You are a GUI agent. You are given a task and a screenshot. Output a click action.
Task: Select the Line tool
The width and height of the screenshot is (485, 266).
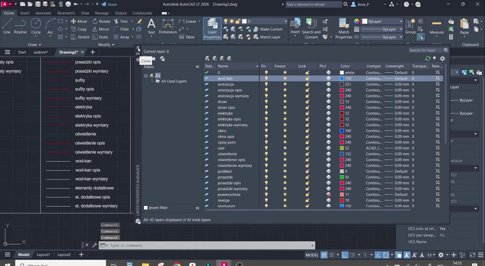[7, 26]
